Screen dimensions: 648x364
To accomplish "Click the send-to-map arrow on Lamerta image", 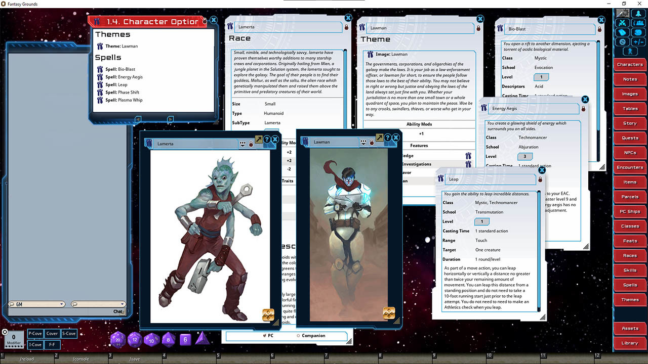I will pos(258,140).
